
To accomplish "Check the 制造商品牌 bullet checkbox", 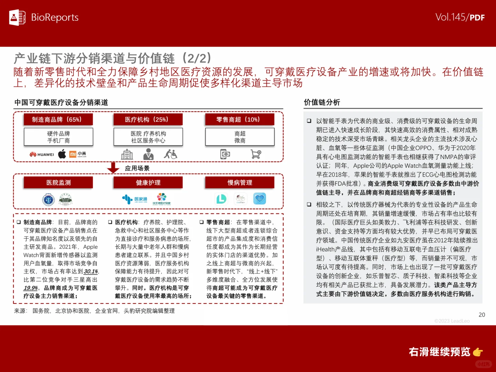I will point(19,221).
